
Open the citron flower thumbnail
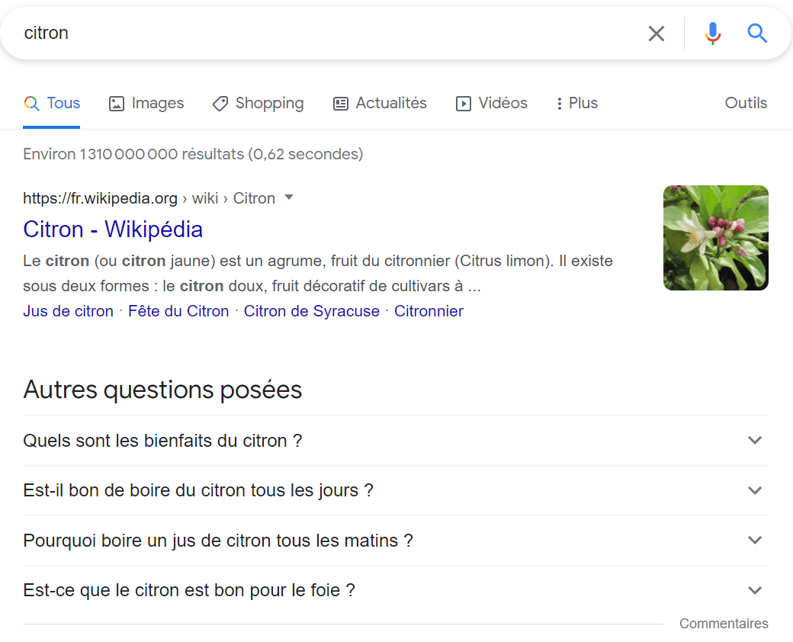coord(716,238)
